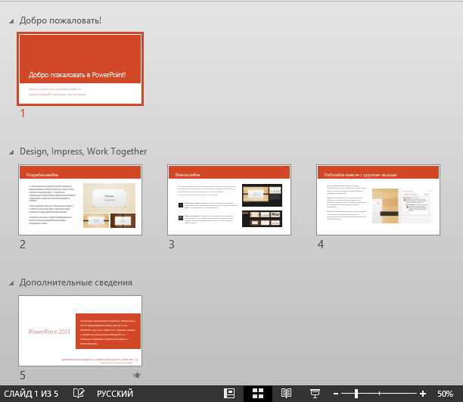Start slide show from status bar icon

pos(315,394)
